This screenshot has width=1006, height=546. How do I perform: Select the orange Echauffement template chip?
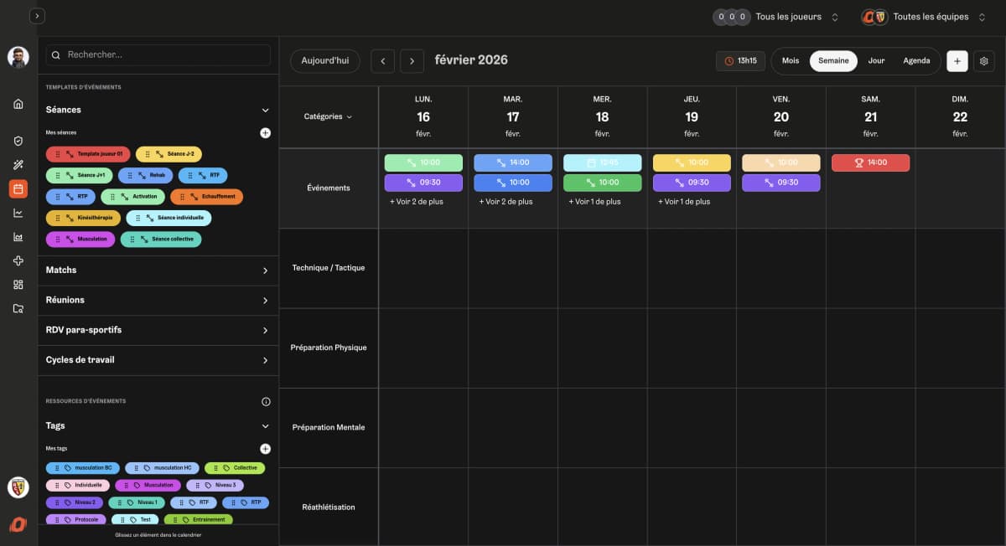coord(207,197)
